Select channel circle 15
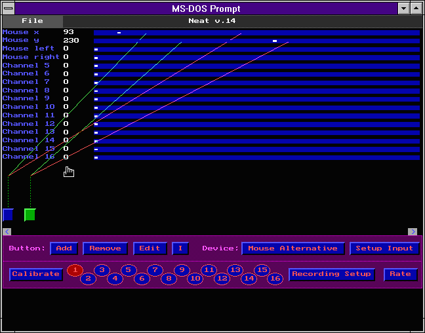Viewport: 425px width, 333px height. 262,270
